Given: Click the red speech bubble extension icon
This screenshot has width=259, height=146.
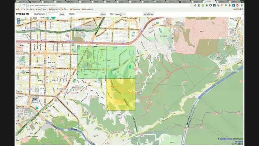Looking at the screenshot, I should pos(222,5).
